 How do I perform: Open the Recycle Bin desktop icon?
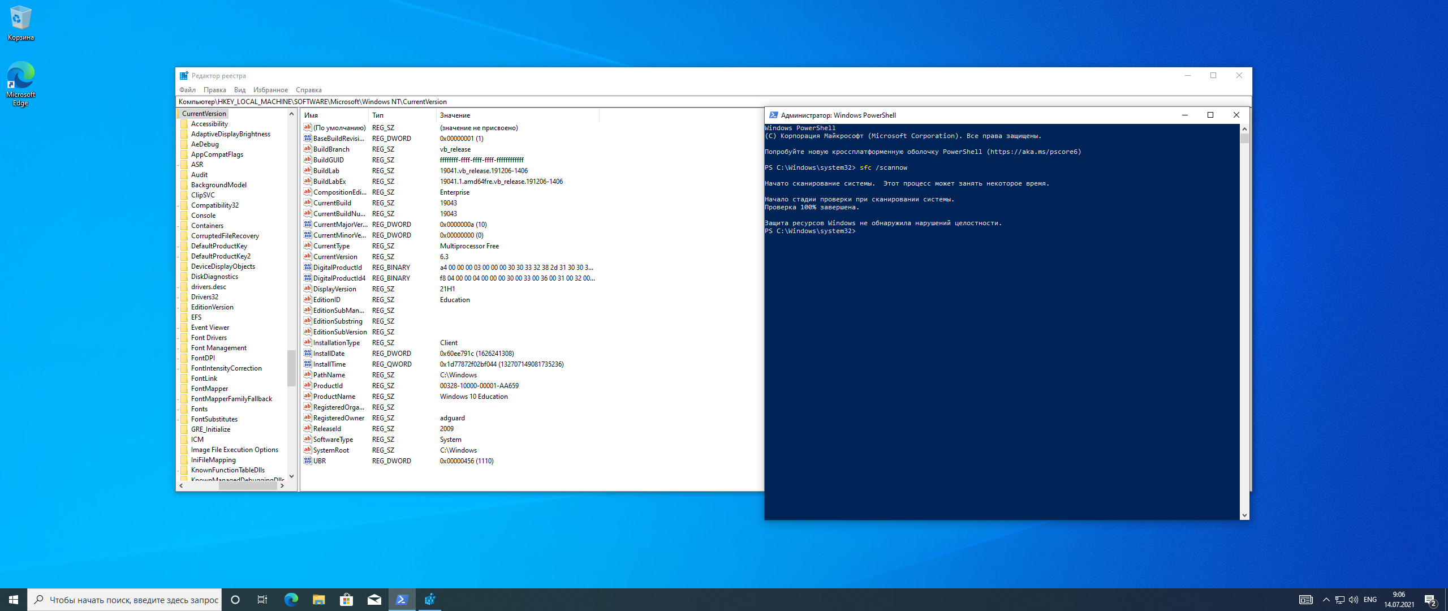pyautogui.click(x=20, y=23)
